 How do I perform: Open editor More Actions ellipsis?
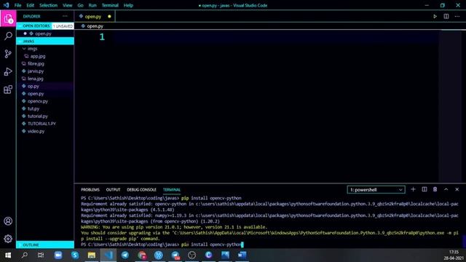pyautogui.click(x=457, y=16)
